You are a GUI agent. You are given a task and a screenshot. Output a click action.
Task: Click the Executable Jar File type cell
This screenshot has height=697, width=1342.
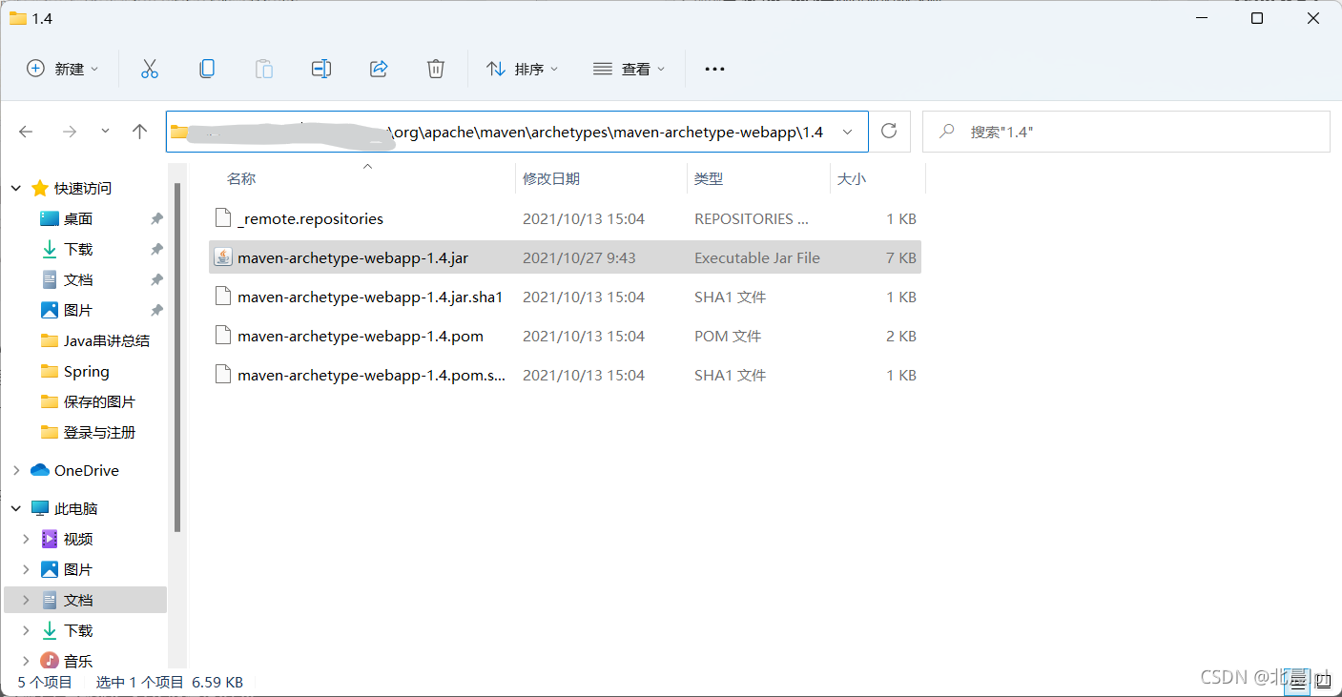[x=757, y=257]
